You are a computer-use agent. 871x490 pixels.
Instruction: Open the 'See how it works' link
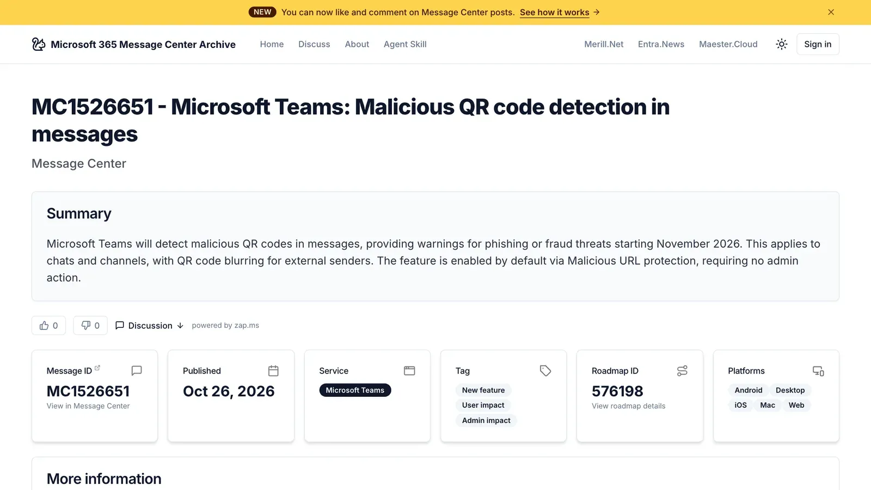554,12
